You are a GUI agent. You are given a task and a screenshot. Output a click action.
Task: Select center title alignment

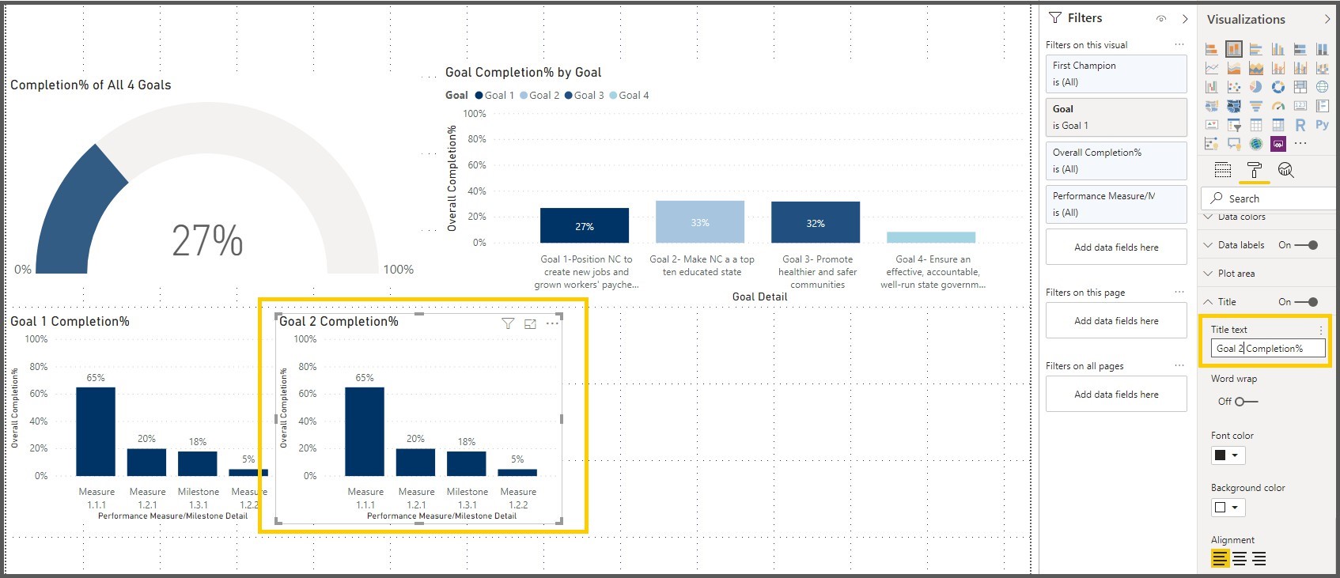point(1240,559)
